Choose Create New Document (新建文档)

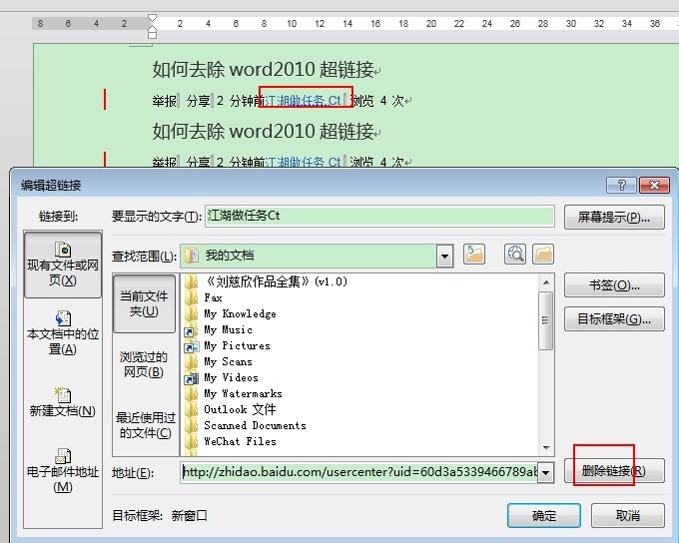(63, 402)
